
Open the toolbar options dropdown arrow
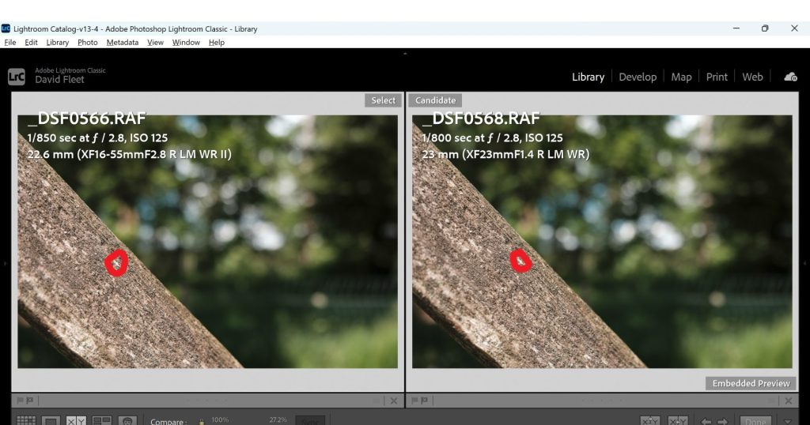[789, 421]
